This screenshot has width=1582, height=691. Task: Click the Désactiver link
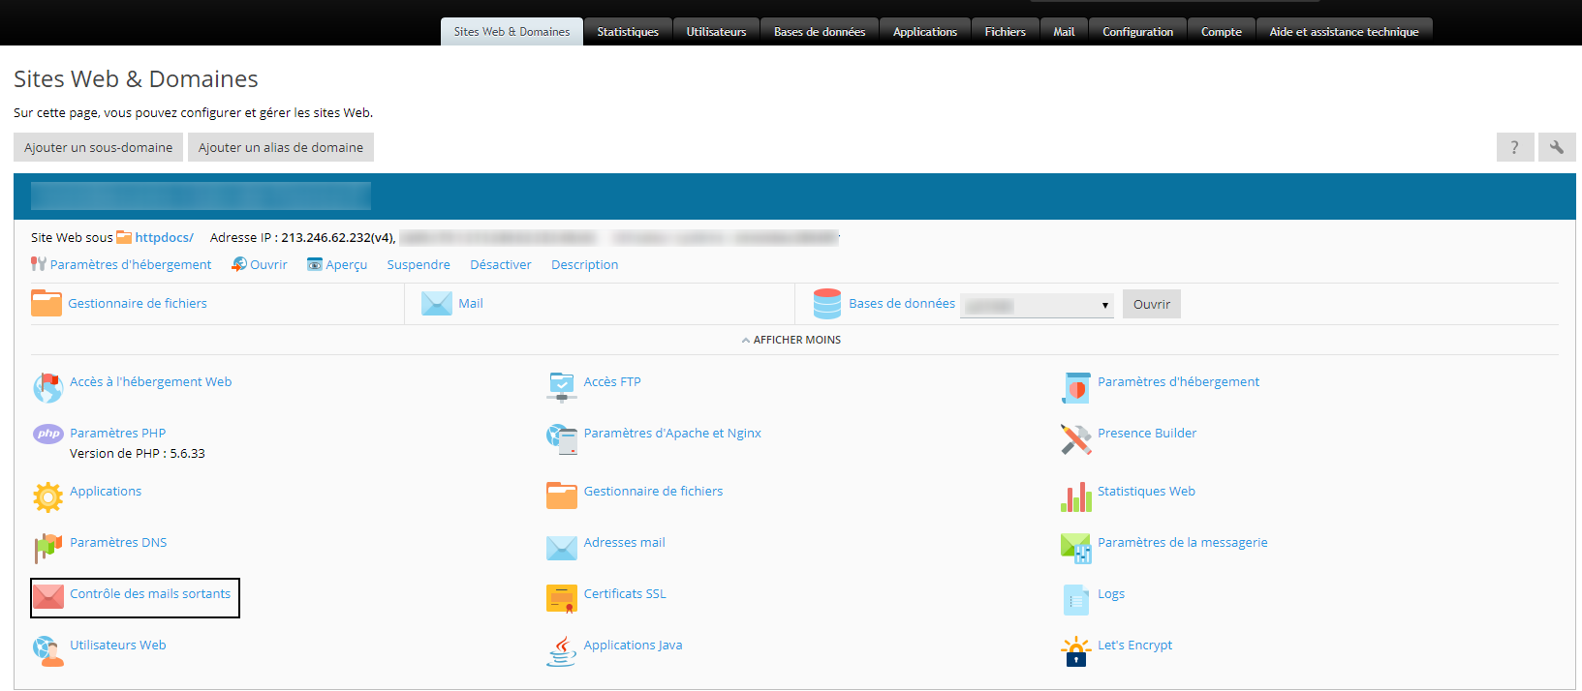[x=501, y=264]
